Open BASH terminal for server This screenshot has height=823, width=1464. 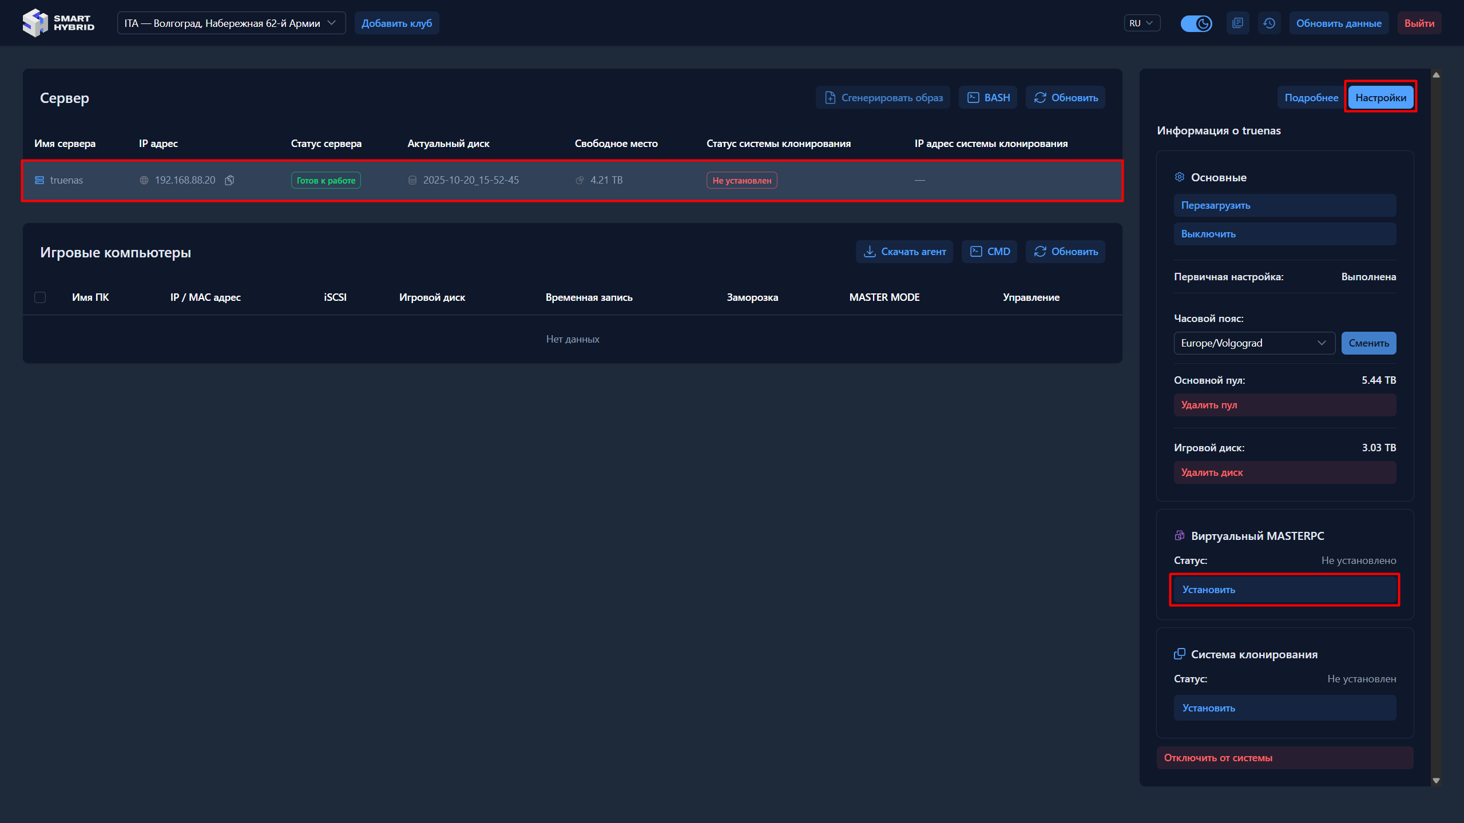click(x=988, y=98)
